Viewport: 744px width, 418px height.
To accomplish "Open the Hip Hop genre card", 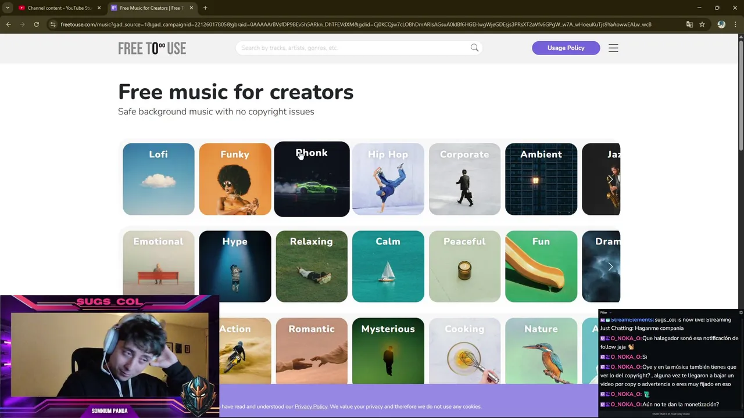I will [388, 179].
